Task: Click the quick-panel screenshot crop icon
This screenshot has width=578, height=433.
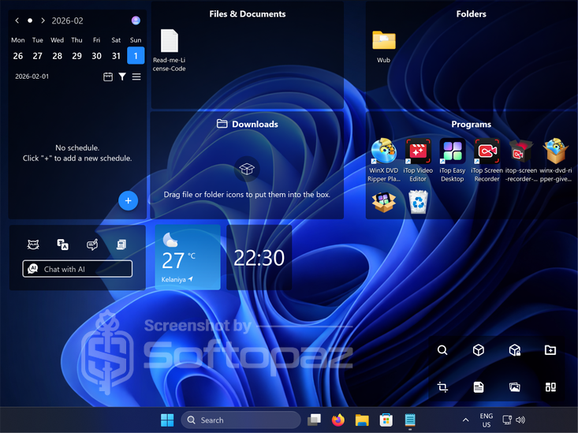Action: tap(442, 387)
